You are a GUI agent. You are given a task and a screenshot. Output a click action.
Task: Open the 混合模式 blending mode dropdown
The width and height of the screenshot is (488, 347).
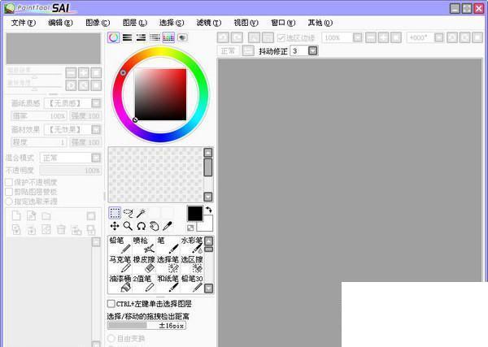pyautogui.click(x=96, y=158)
